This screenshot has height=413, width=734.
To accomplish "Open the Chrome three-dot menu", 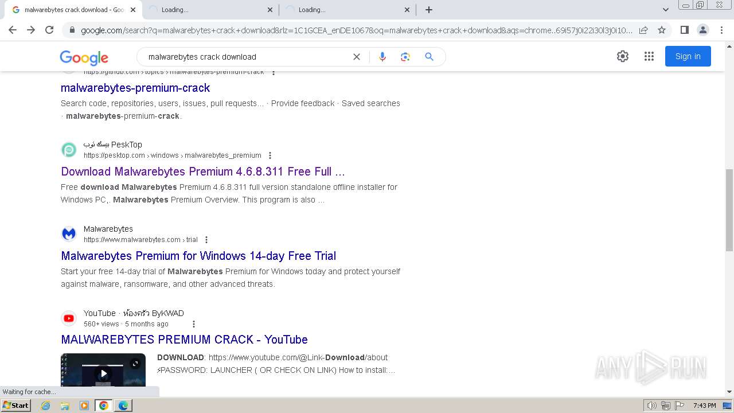I will (x=721, y=30).
